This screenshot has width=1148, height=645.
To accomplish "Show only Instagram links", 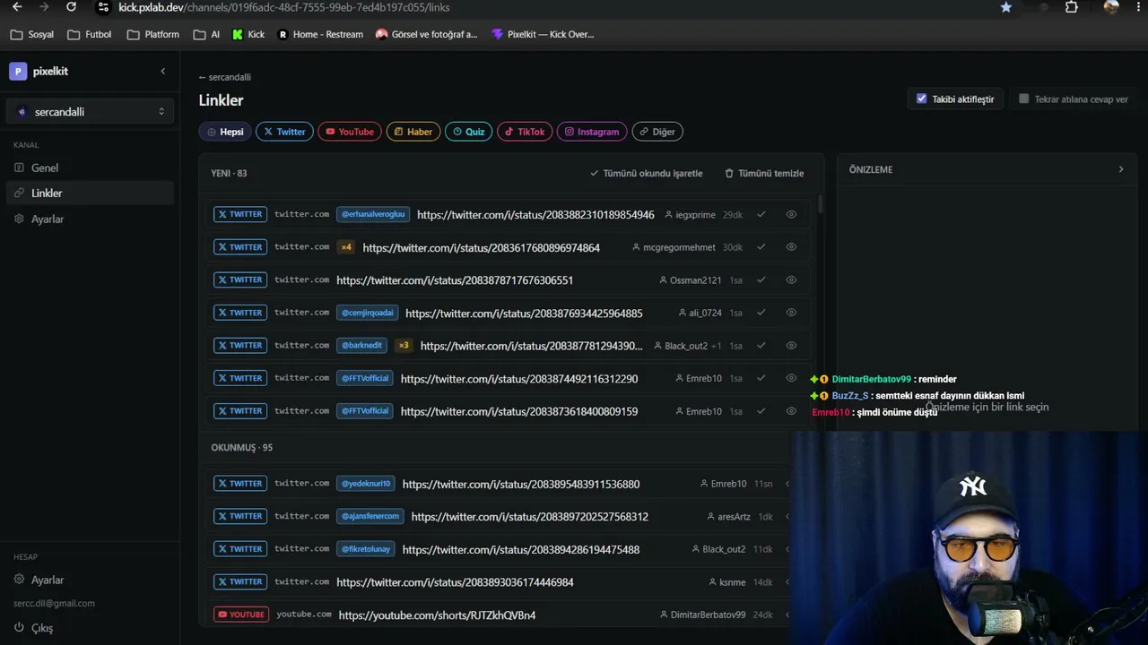I will click(592, 132).
